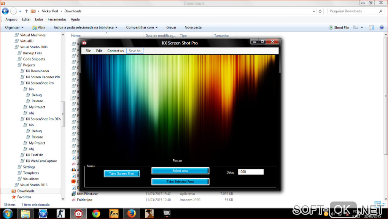The image size is (388, 219).
Task: Click the KX Screen Shot Pro camera title icon
Action: (84, 43)
